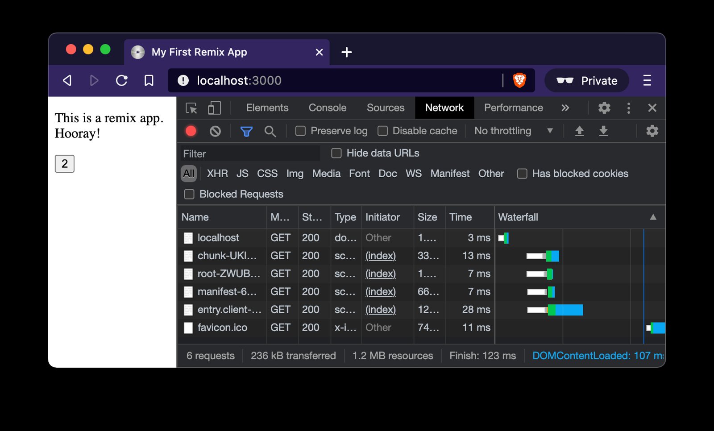Filter requests by Media

[x=326, y=174]
